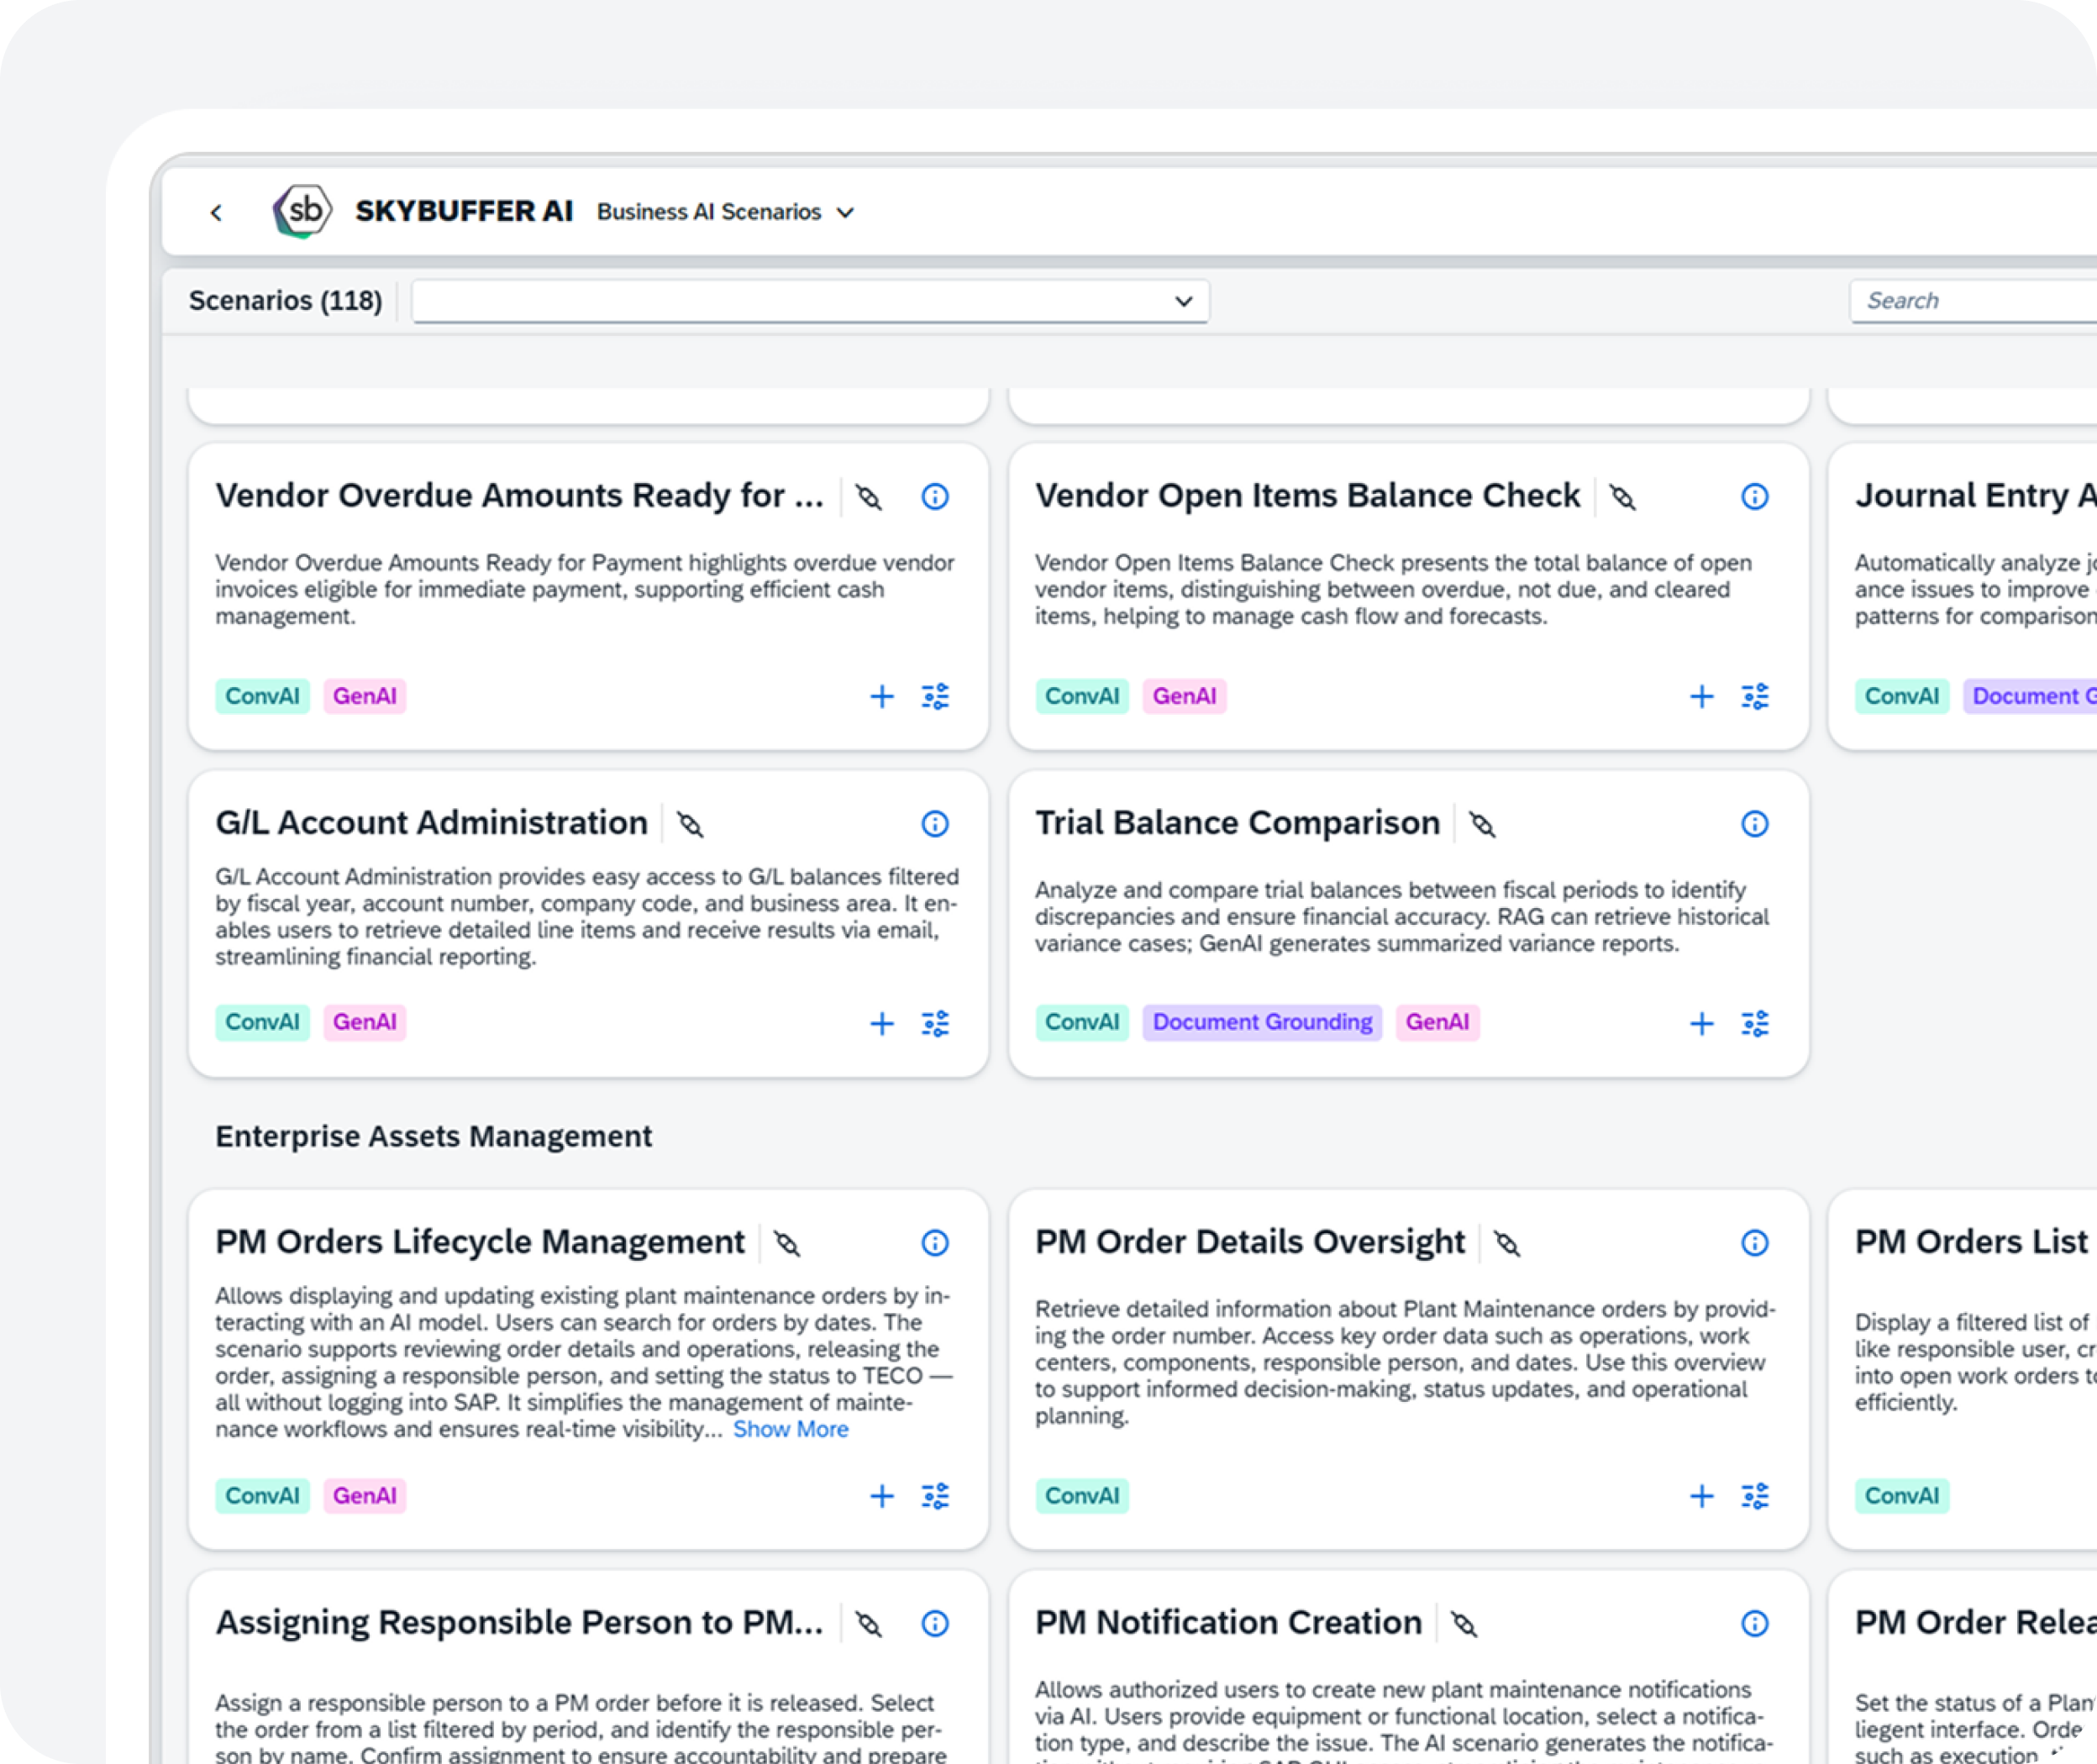
Task: Open settings sliders for PM Orders Lifecycle Management
Action: (x=935, y=1496)
